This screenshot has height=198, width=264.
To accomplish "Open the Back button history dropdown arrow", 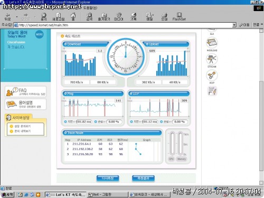I will tap(17, 17).
